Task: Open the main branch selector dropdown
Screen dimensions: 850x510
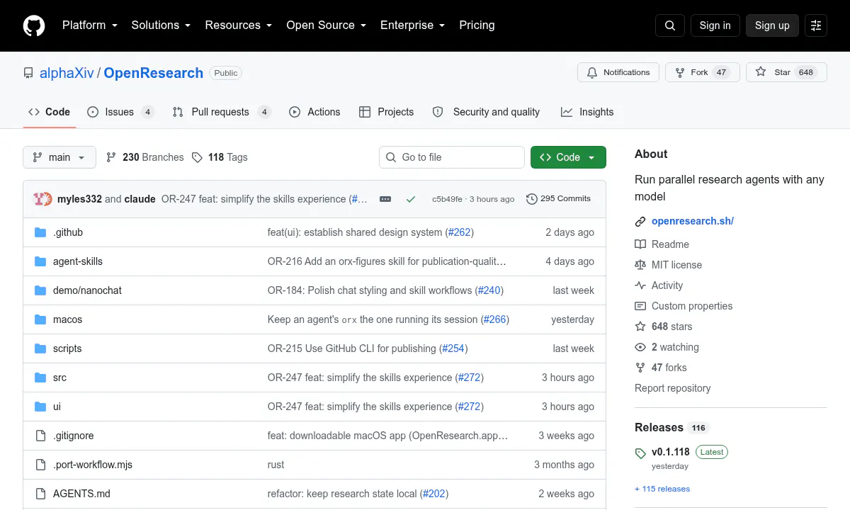Action: [x=59, y=157]
